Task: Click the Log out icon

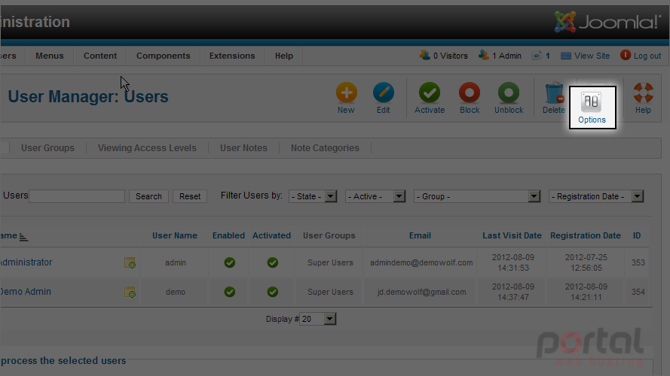Action: pyautogui.click(x=626, y=55)
